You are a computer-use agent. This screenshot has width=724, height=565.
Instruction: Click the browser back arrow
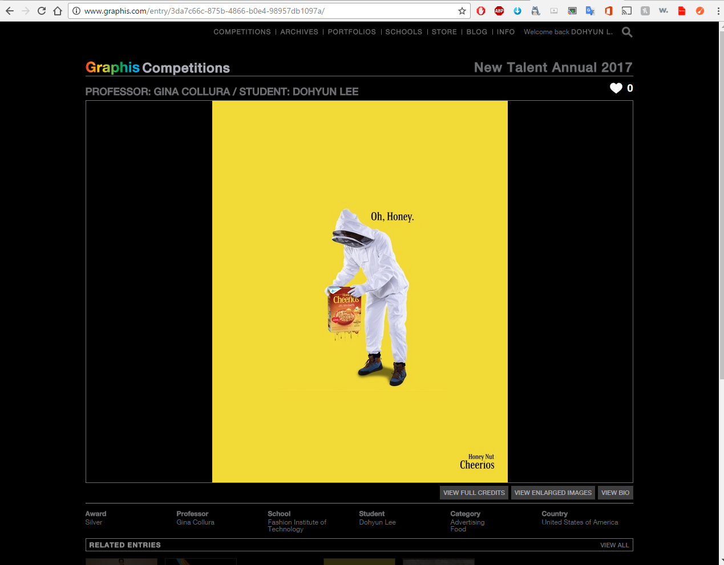click(10, 11)
